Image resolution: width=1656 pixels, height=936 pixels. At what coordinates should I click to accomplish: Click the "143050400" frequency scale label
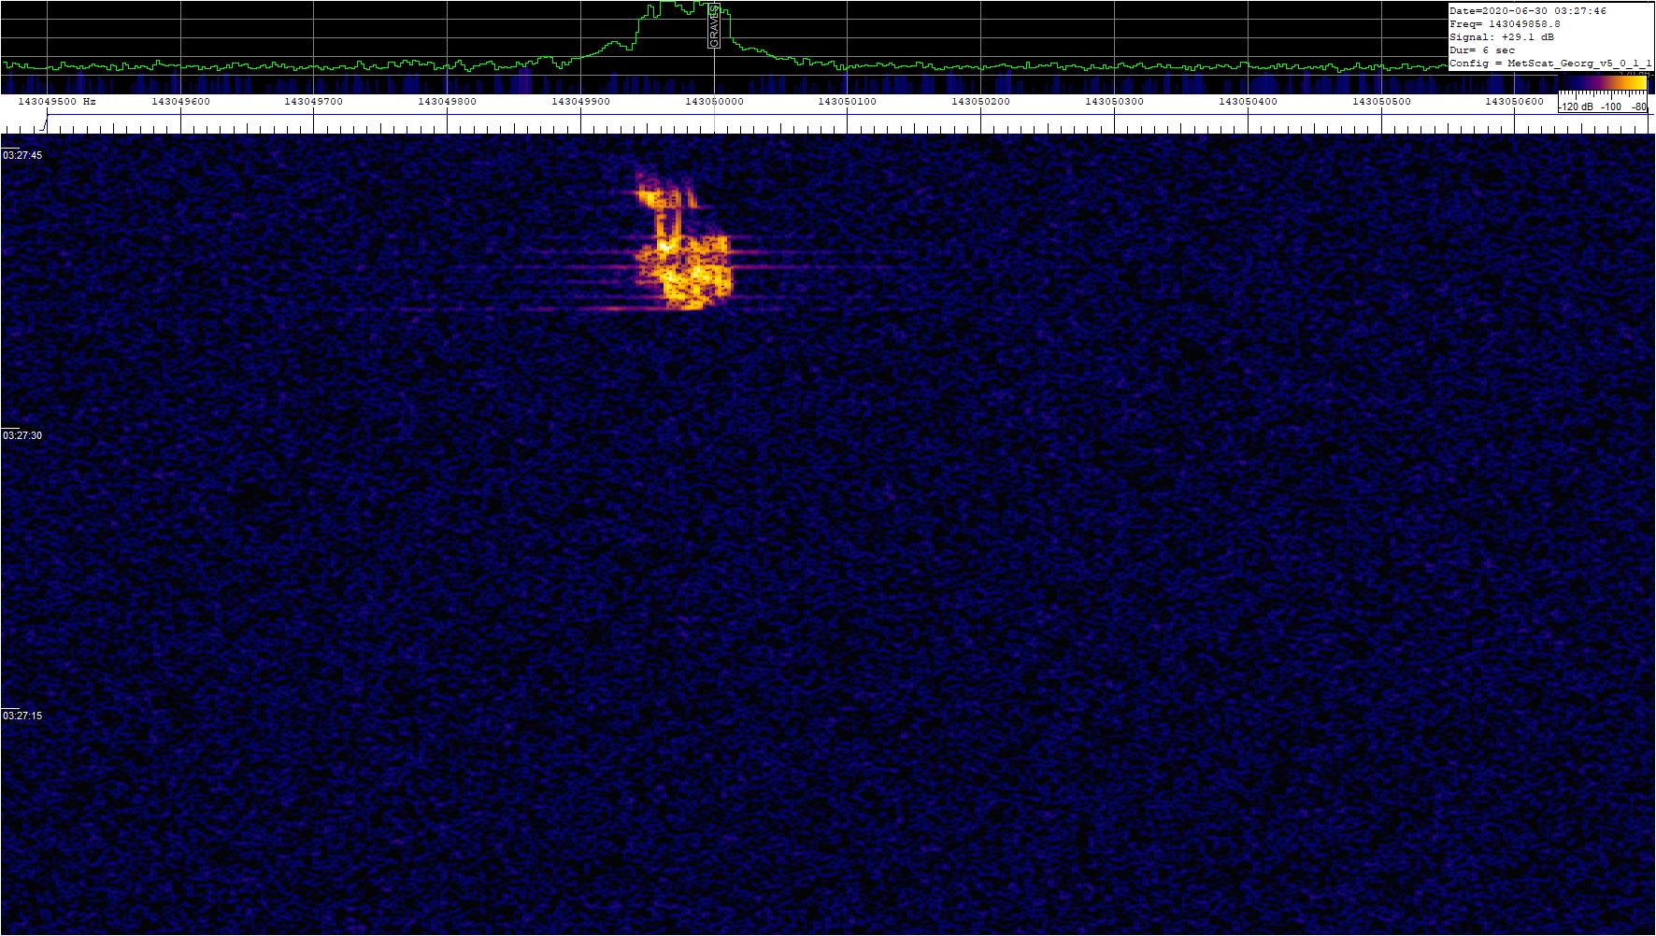[1249, 101]
